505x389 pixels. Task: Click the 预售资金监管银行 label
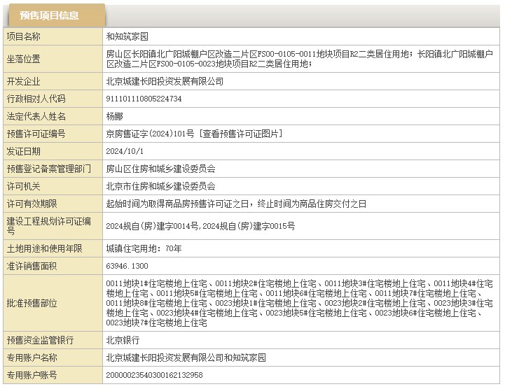coord(40,340)
